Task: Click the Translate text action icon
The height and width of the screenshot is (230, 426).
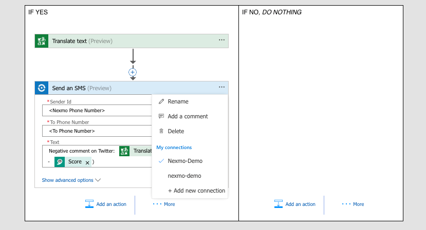Action: click(42, 41)
